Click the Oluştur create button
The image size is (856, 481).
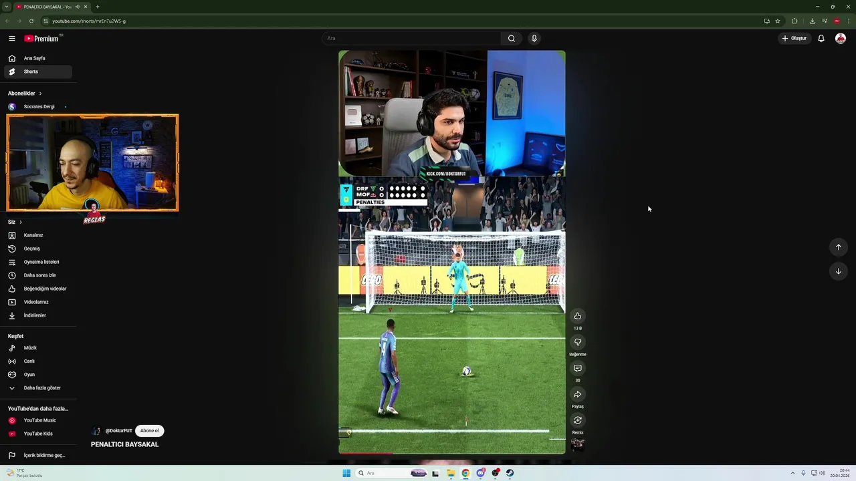click(x=794, y=39)
